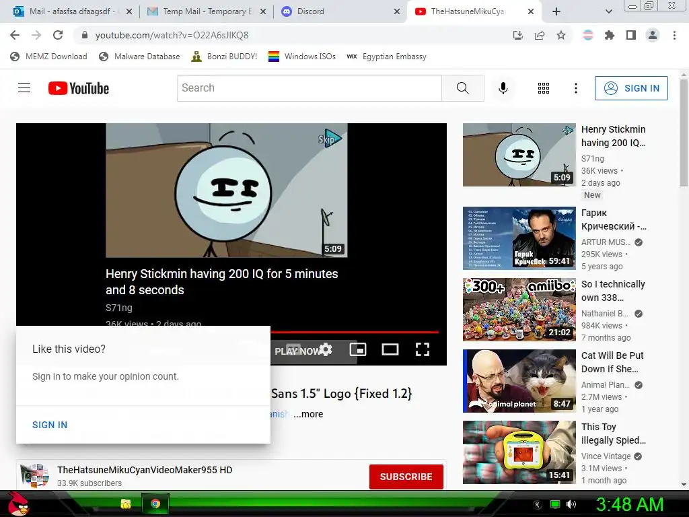Subscribe to TheHatsuneMikuCyanVideoMaker955 HD
The image size is (689, 517).
(x=406, y=477)
